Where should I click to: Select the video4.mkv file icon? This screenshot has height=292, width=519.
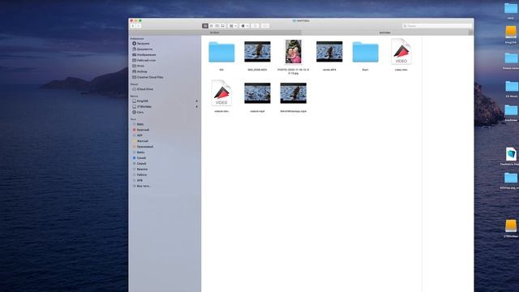pos(221,93)
